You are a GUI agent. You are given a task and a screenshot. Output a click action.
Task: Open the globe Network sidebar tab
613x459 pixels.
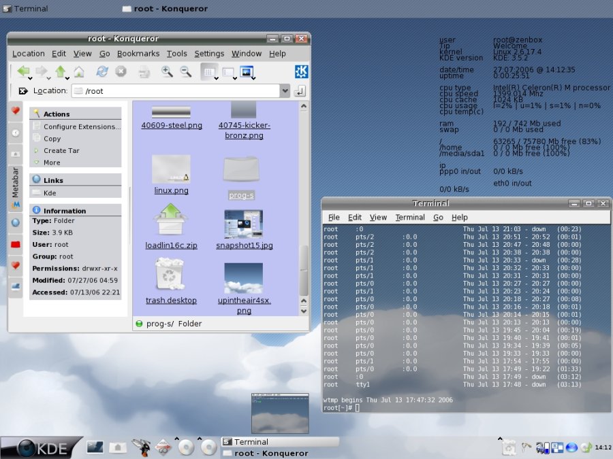[15, 223]
